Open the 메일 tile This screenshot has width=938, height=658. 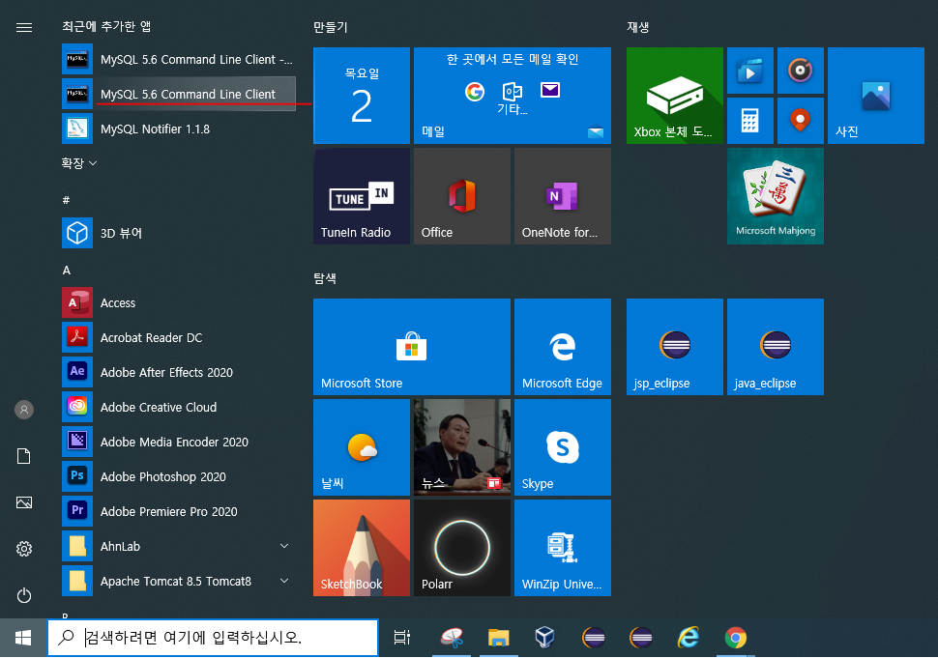(513, 96)
